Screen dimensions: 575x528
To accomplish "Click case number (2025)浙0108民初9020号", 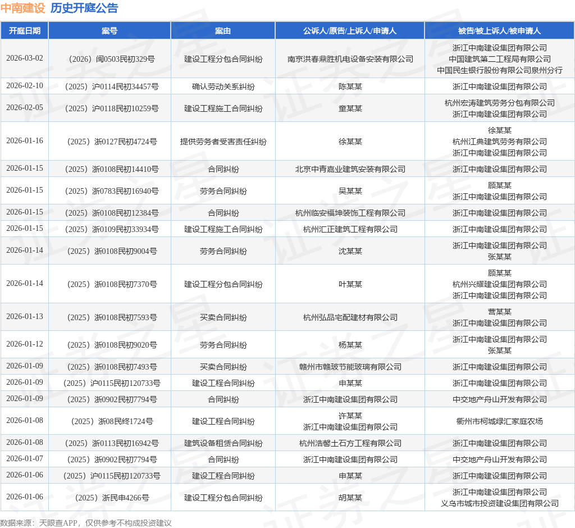I will tap(112, 345).
